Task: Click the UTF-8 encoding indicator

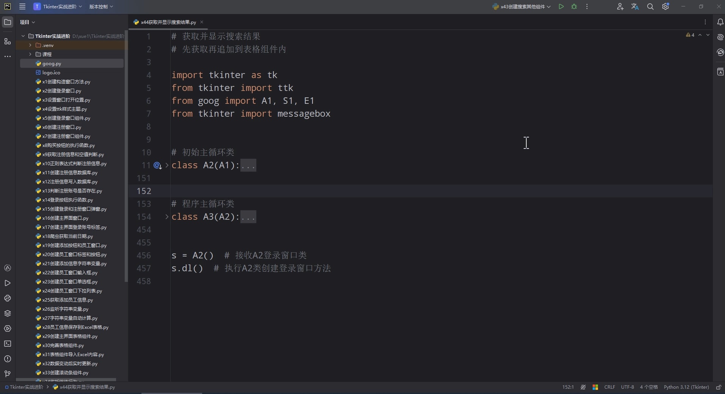Action: (628, 387)
